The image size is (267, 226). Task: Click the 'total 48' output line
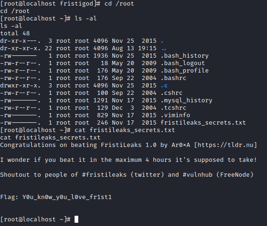pos(15,33)
